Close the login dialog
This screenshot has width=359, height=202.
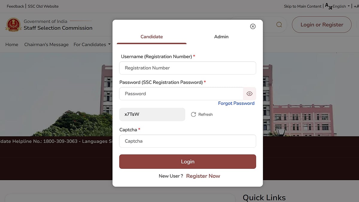(x=253, y=26)
